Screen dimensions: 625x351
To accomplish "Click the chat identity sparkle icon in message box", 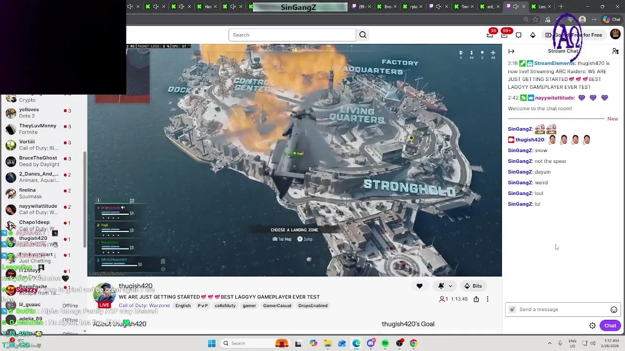I will tap(512, 310).
